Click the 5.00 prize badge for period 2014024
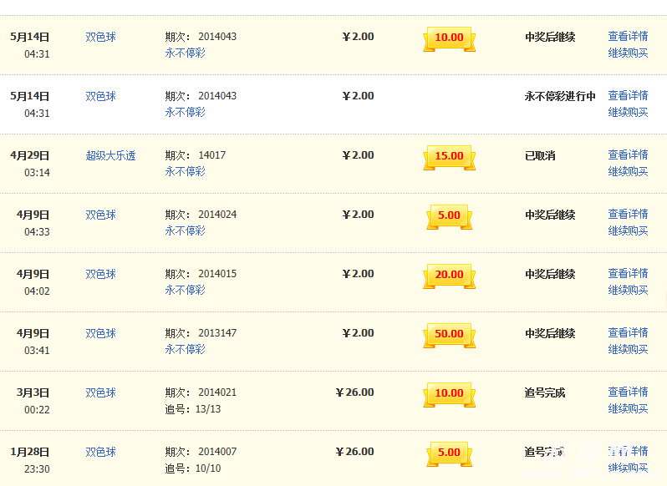 (449, 215)
